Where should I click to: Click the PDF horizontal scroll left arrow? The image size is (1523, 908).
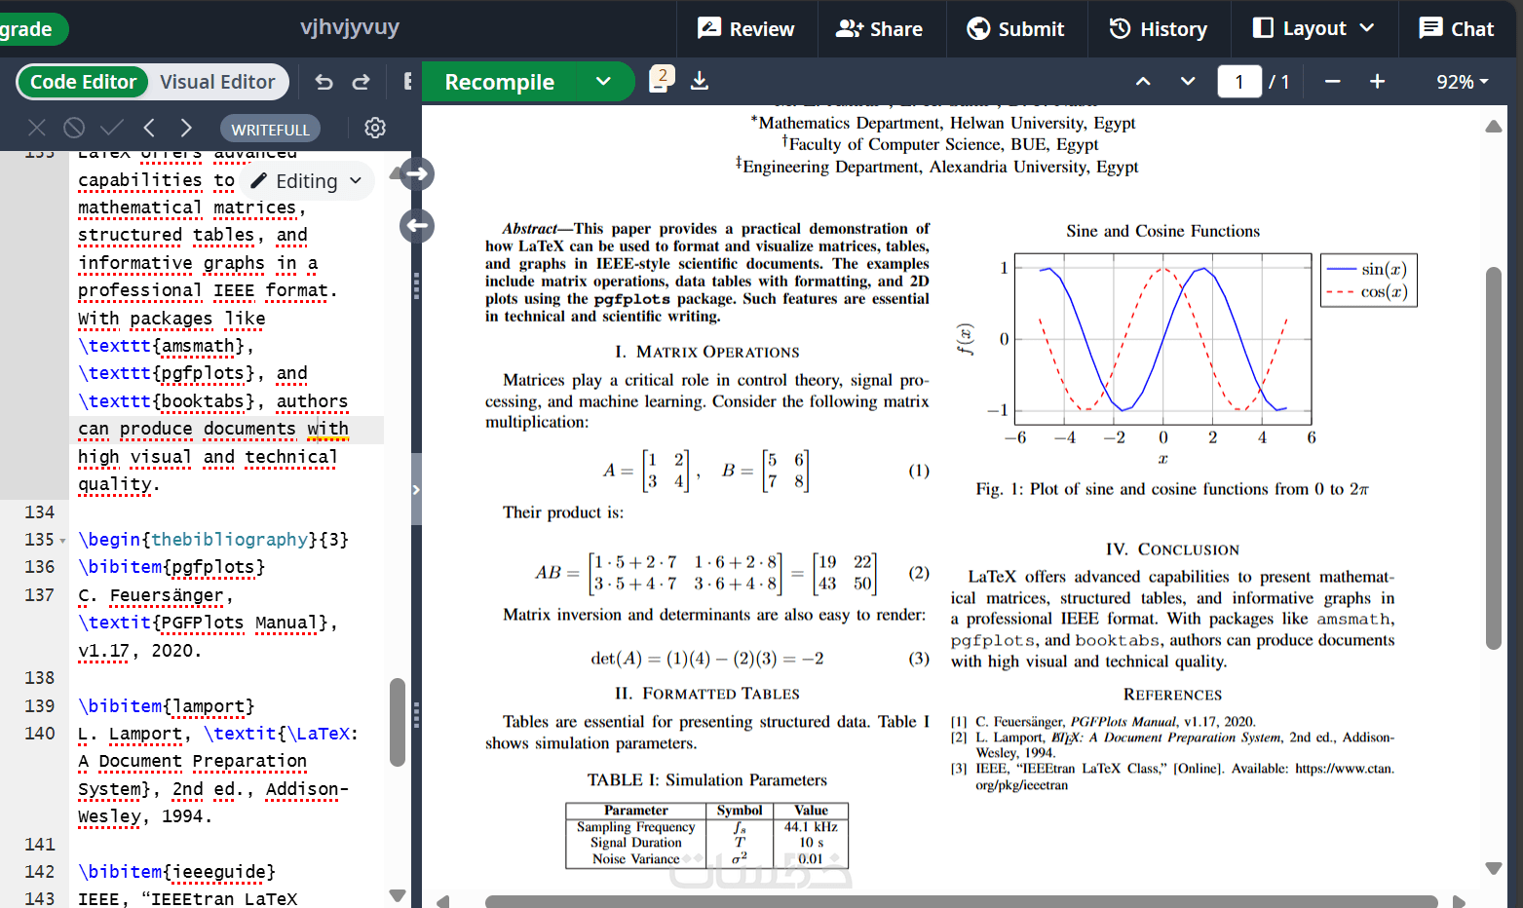[x=442, y=901]
